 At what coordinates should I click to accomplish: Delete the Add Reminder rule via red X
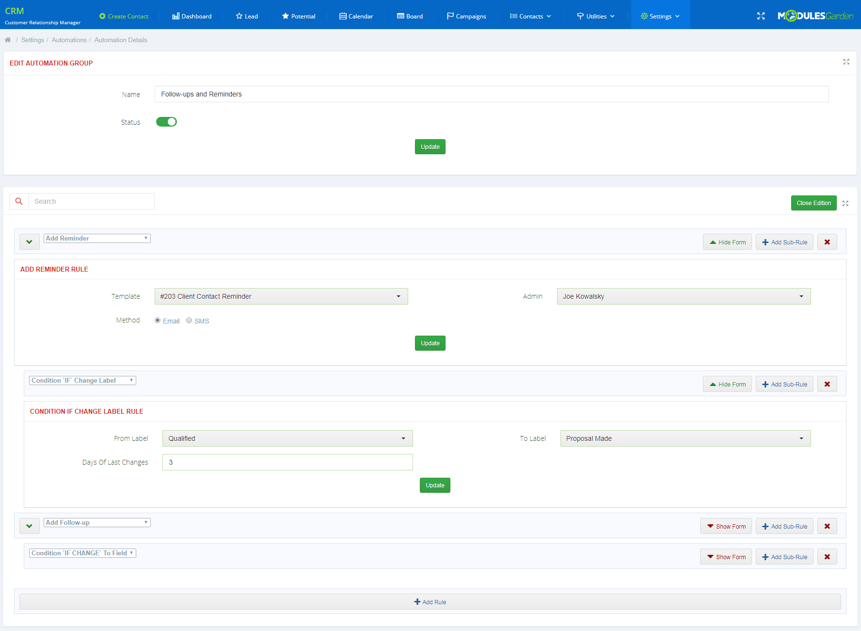[827, 242]
